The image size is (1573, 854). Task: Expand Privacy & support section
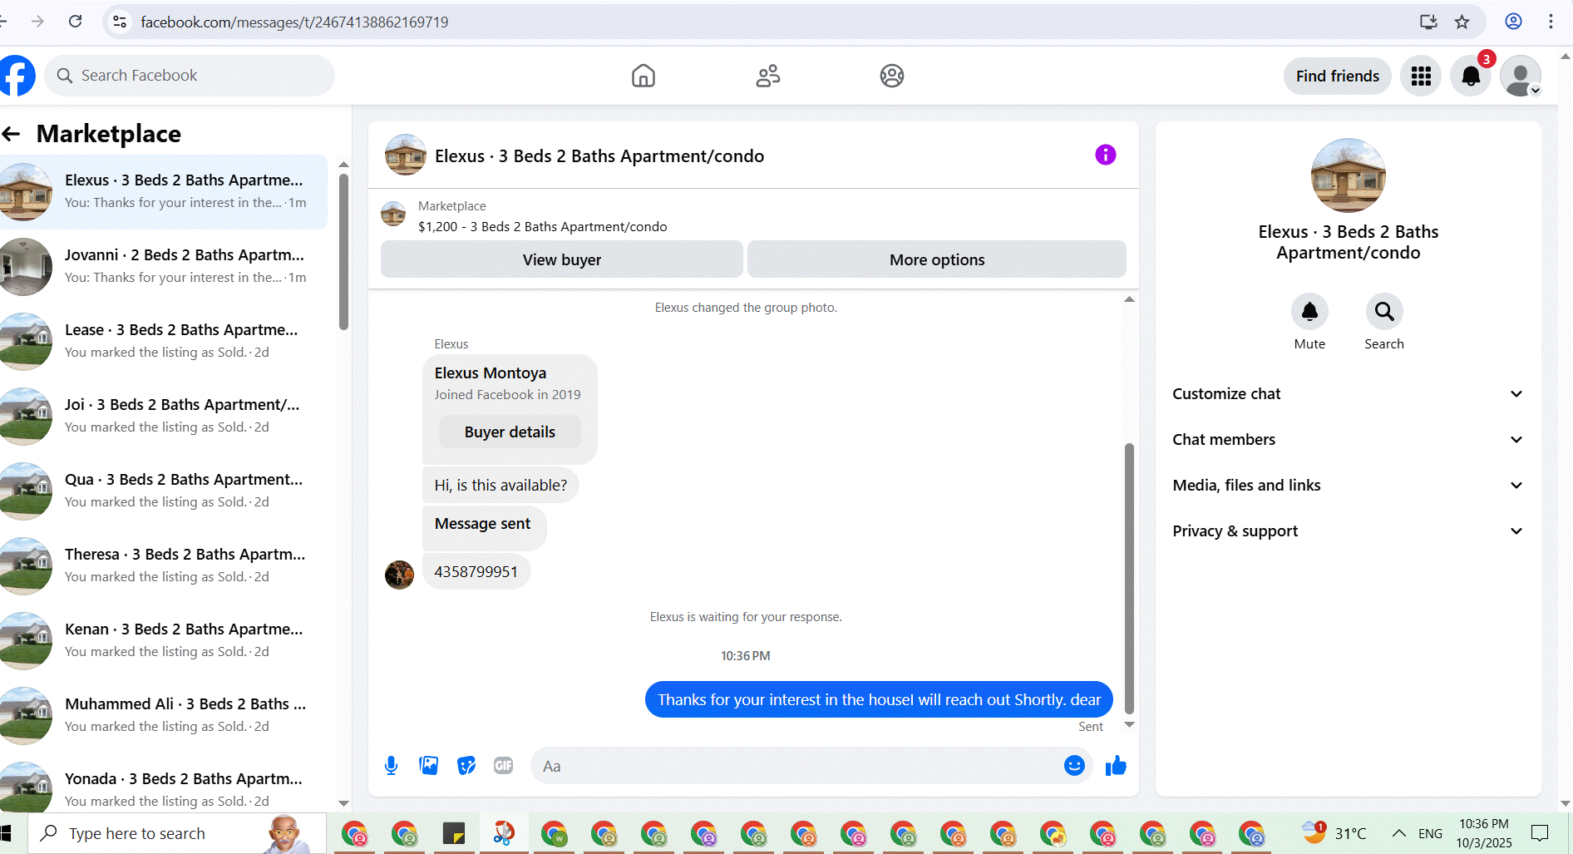(x=1348, y=531)
